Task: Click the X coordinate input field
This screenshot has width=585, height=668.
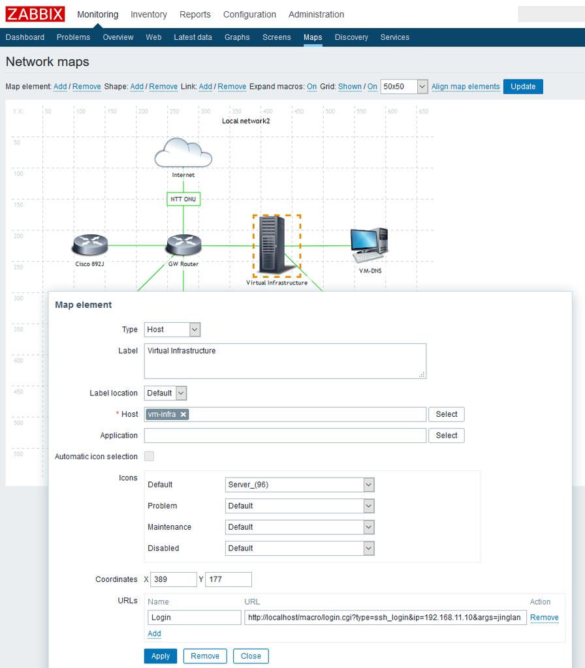Action: pos(174,579)
